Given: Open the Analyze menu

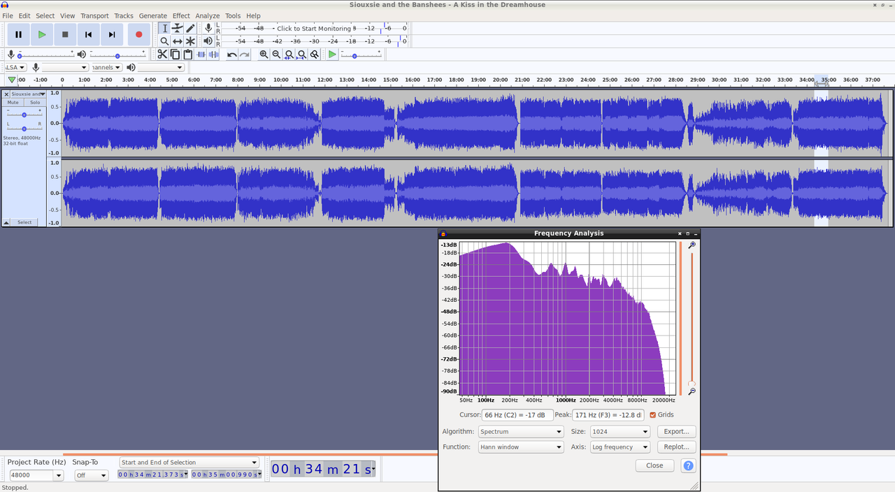Looking at the screenshot, I should [207, 15].
